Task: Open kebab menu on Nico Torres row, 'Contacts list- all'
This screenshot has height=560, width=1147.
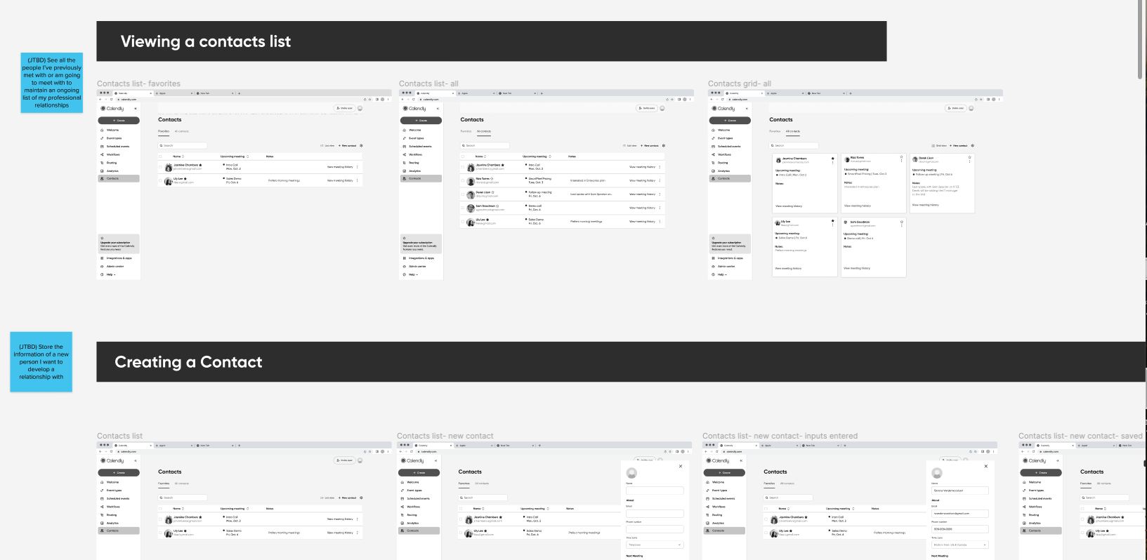Action: tap(660, 180)
